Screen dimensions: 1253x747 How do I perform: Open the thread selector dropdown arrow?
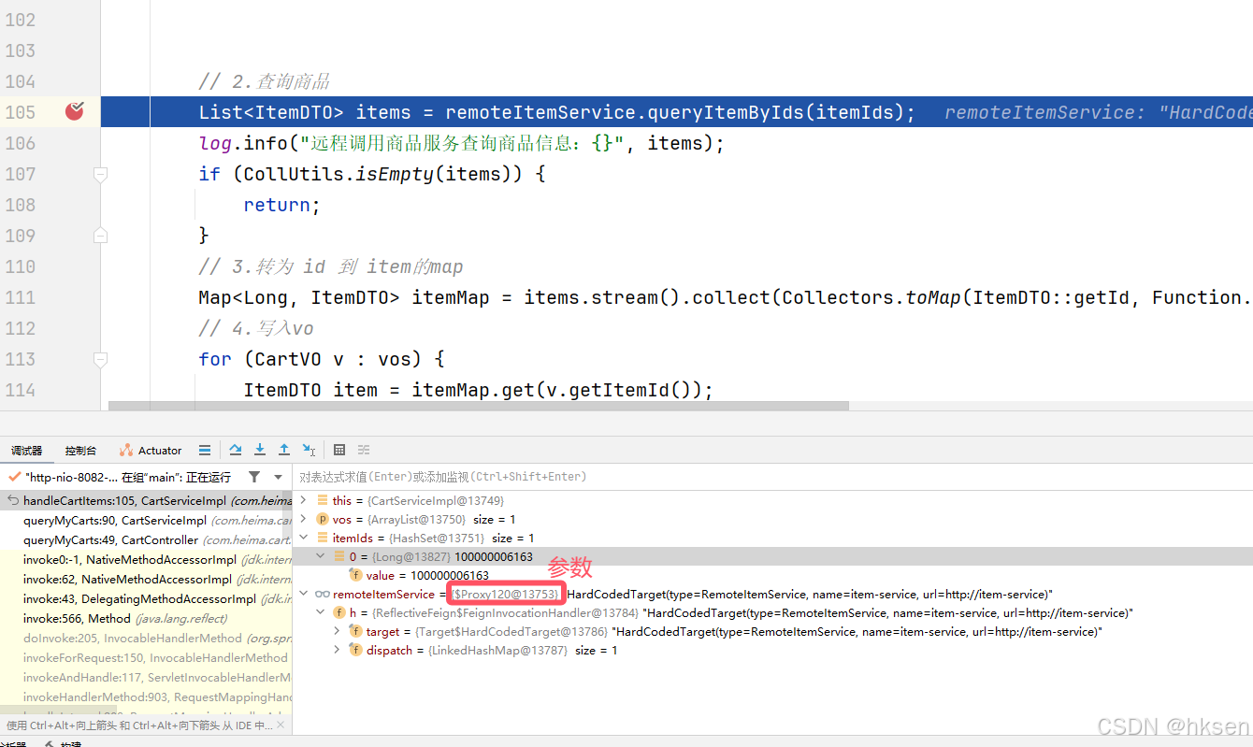pyautogui.click(x=277, y=477)
